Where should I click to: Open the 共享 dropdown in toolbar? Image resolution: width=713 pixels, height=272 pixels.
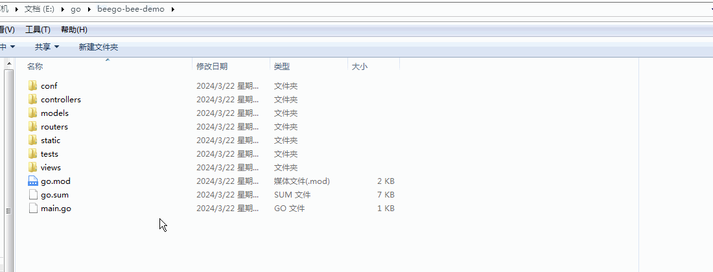pos(47,47)
